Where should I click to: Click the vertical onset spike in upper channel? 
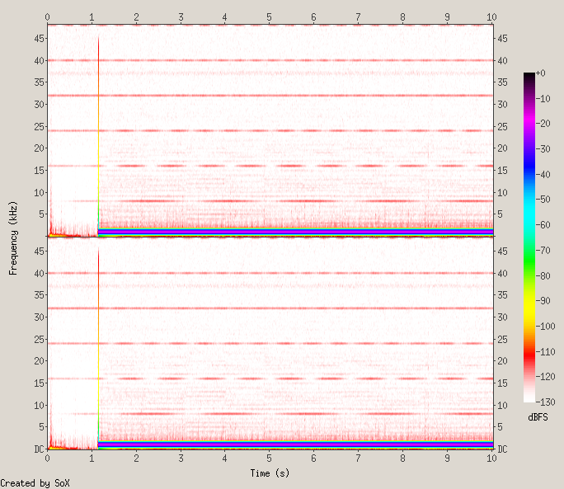point(98,135)
